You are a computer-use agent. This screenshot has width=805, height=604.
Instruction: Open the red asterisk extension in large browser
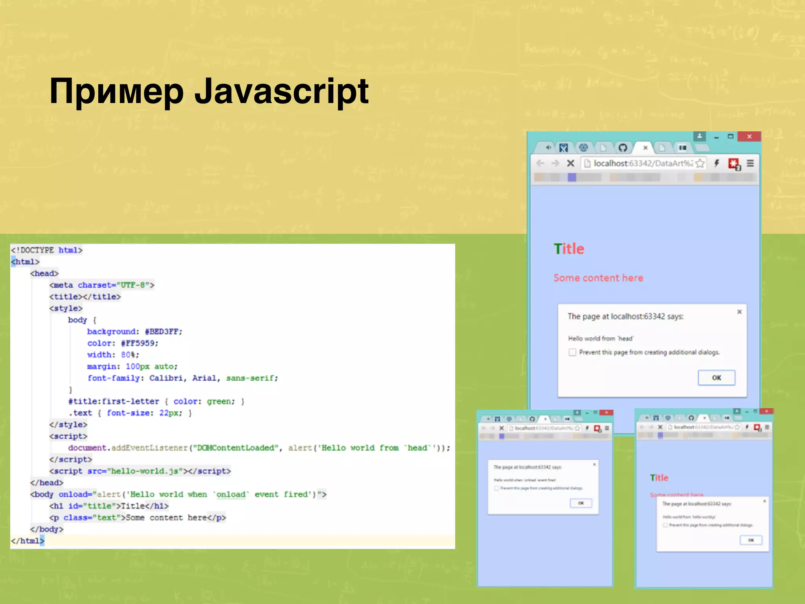734,164
